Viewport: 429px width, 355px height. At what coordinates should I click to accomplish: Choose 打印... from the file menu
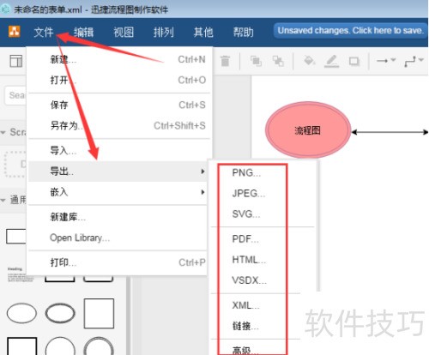point(118,262)
